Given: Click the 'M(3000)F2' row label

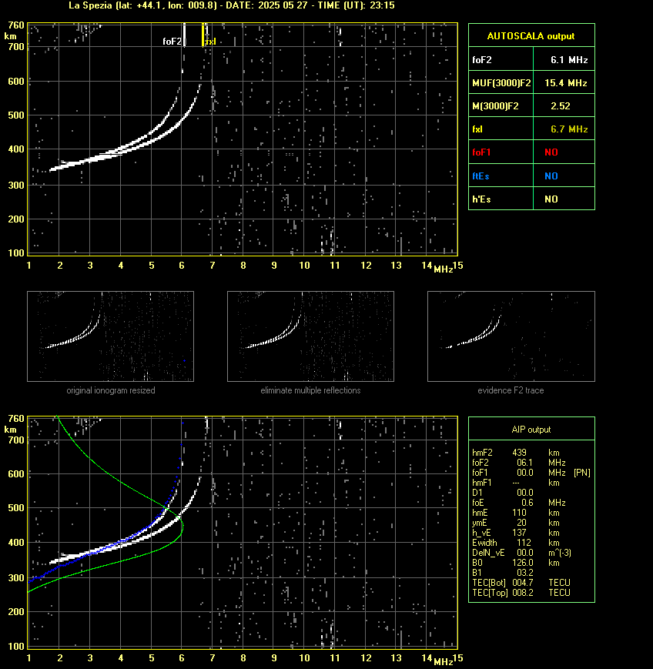Looking at the screenshot, I should point(495,105).
